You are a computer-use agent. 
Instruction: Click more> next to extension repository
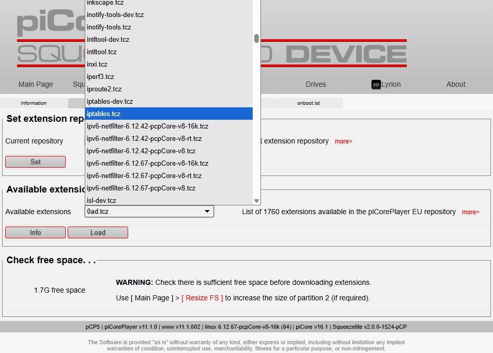pyautogui.click(x=343, y=141)
